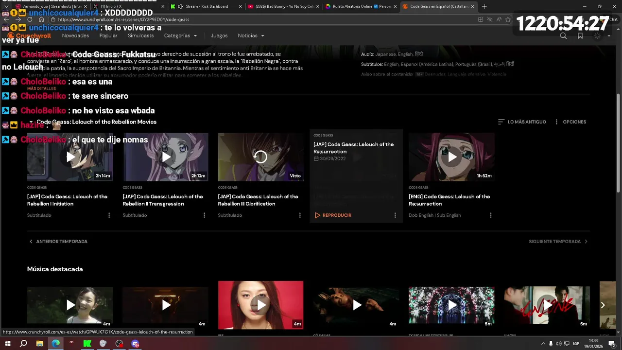This screenshot has width=622, height=350.
Task: Expand description with MÁS DETALLES
Action: [42, 88]
